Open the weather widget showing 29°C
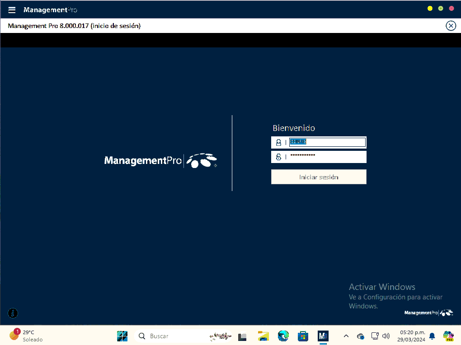The height and width of the screenshot is (345, 461). tap(26, 336)
